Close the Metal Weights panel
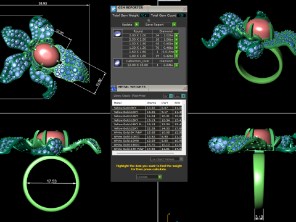This screenshot has height=222, width=296. click(x=184, y=88)
